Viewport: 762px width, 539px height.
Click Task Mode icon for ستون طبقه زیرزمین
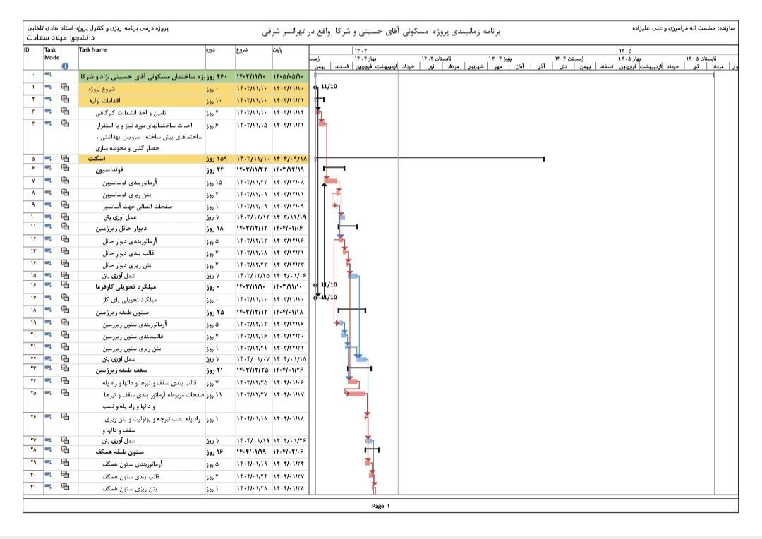(49, 310)
